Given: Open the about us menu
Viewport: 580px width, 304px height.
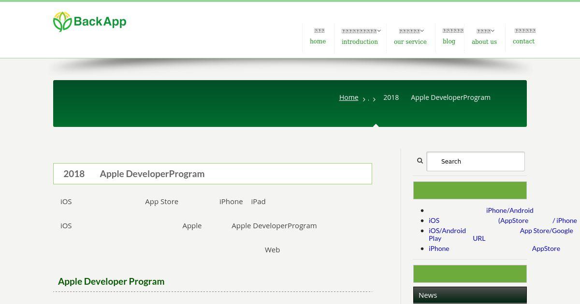Looking at the screenshot, I should (x=484, y=36).
